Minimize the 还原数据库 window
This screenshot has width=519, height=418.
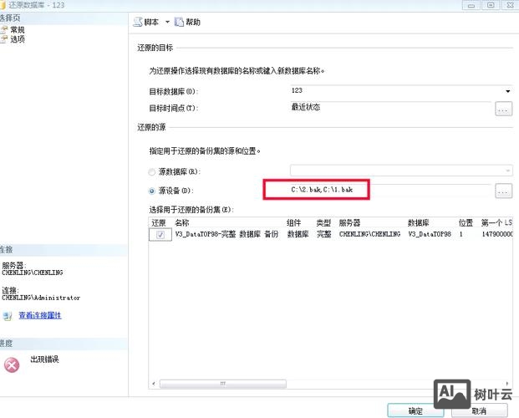(x=471, y=5)
